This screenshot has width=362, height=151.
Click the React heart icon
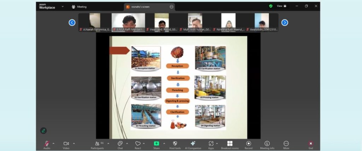point(138,144)
